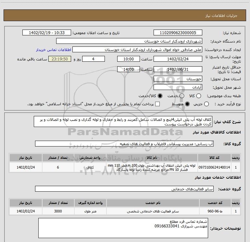The height and width of the screenshot is (242, 250).
Task: Click the price validity date 1402/06/31 field
Action: pyautogui.click(x=178, y=69)
